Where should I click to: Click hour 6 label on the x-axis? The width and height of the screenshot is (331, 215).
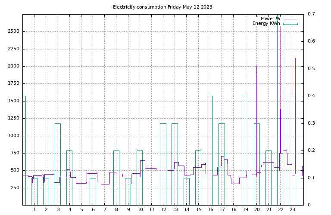pos(93,209)
